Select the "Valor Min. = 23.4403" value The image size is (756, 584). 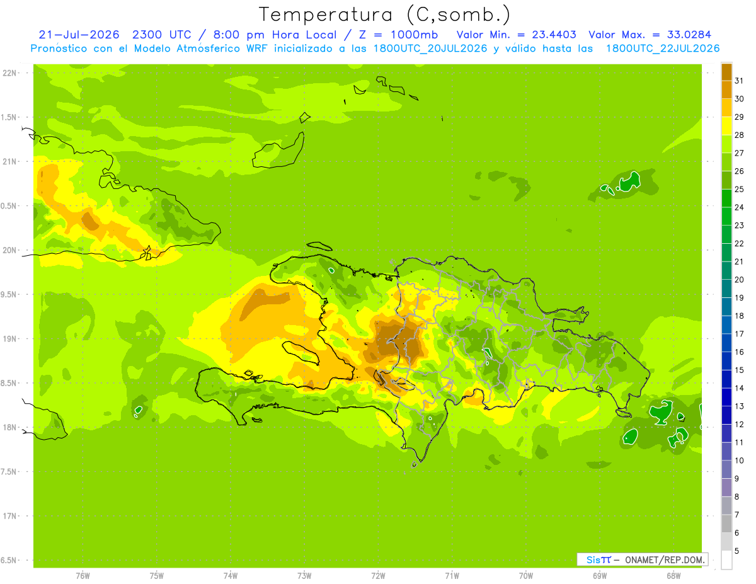tap(516, 34)
